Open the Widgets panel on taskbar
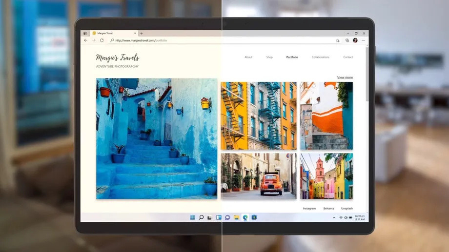The width and height of the screenshot is (449, 252). click(219, 217)
